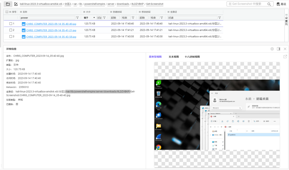Click the 创建时间 filter funnel icon
Screen dimensions: 289x170
[133, 18]
